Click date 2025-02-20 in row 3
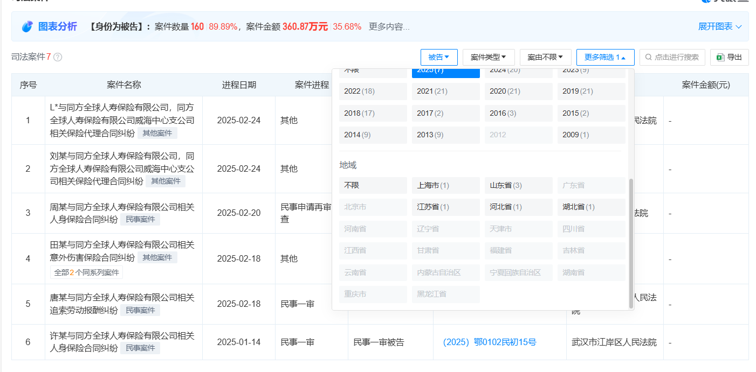The height and width of the screenshot is (372, 756). tap(239, 213)
